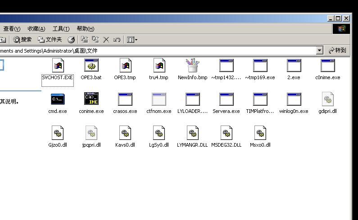Open the Views dropdown button
Viewport: 358px width, 220px height.
(132, 40)
